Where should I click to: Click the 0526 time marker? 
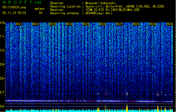pos(102,24)
